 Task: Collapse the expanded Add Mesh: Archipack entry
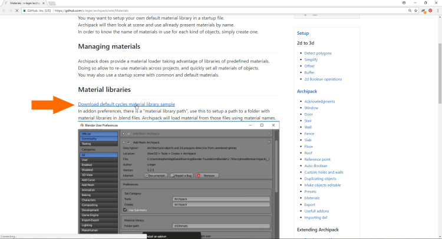124,142
